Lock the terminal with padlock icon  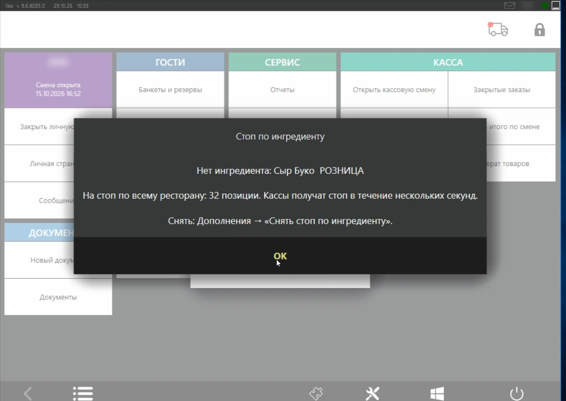(540, 29)
